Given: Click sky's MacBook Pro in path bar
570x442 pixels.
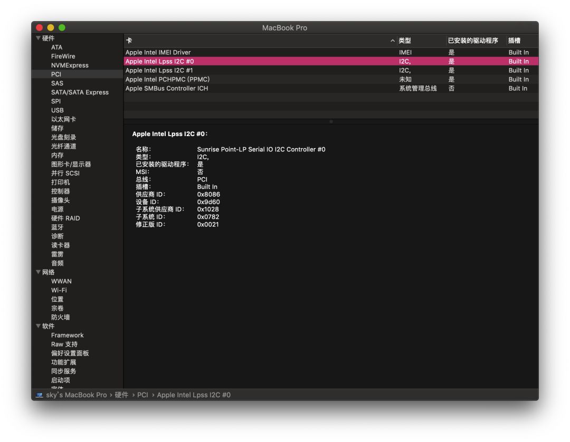Looking at the screenshot, I should tap(77, 395).
